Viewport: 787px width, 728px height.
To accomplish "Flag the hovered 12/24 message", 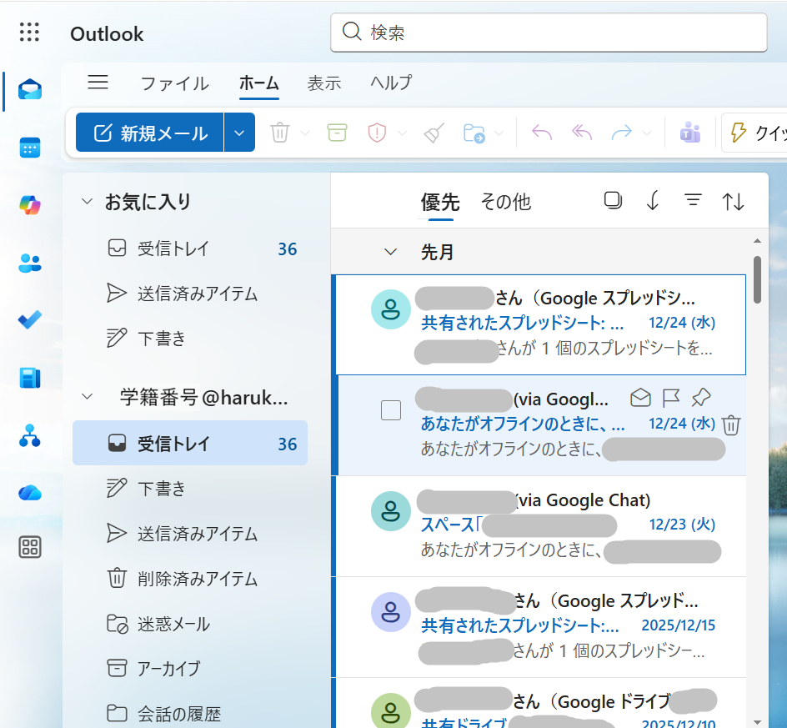I will point(670,398).
